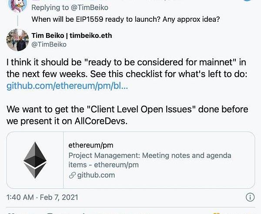The height and width of the screenshot is (214, 261).
Task: Click the @TimBeiko handle under the name
Action: [x=49, y=44]
